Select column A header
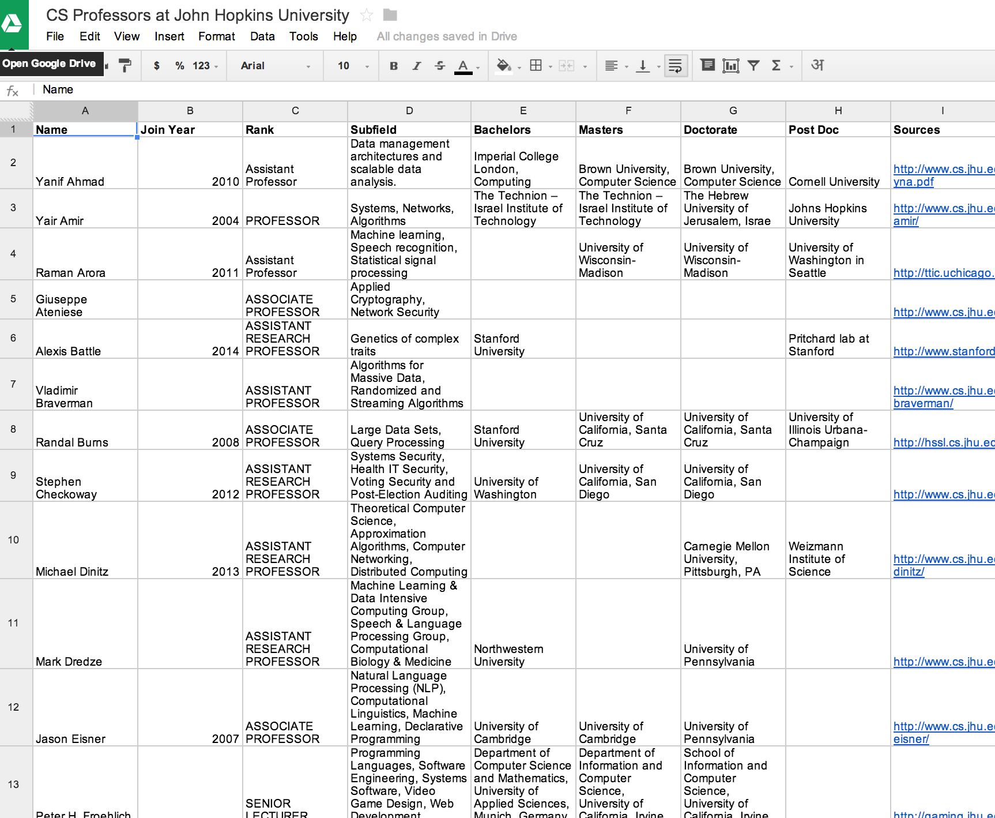 85,111
